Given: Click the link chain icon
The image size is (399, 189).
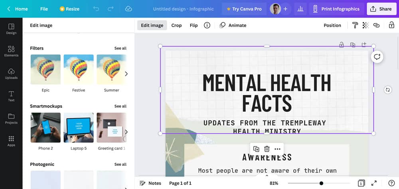Looking at the screenshot, I should pyautogui.click(x=376, y=25).
